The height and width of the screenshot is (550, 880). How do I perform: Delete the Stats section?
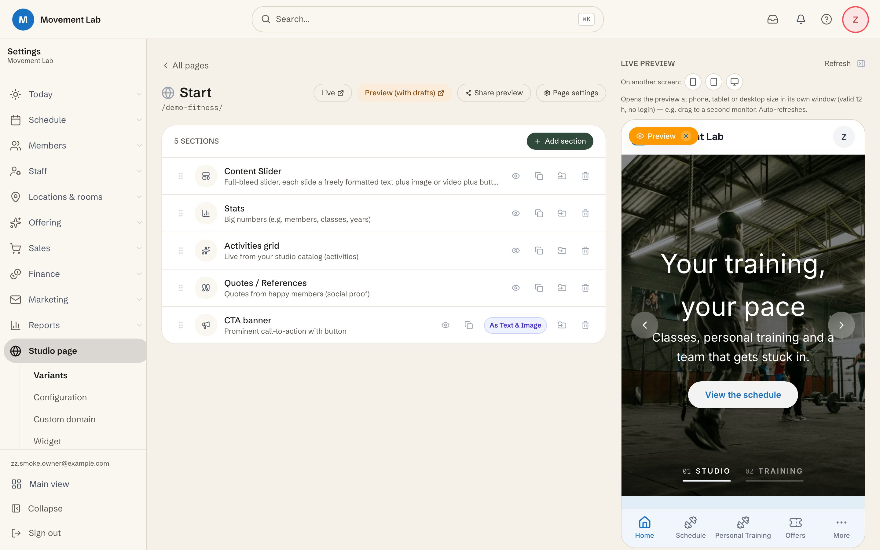pos(585,213)
